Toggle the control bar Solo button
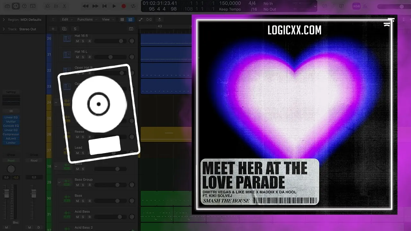Screen dimensions: 411x231 [x=342, y=6]
